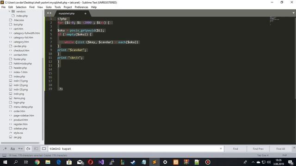Change PHP syntax in status bar
Screen dimensions: 296x166
point(285,155)
